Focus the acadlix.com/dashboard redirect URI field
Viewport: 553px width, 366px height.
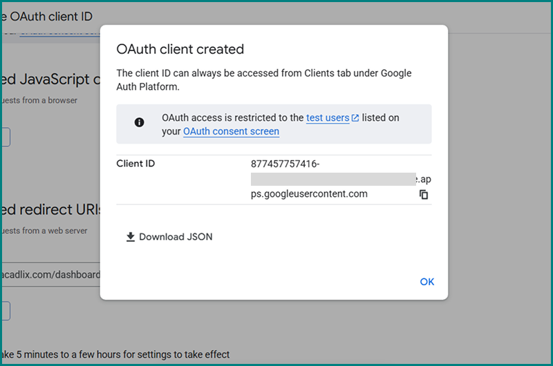50,275
